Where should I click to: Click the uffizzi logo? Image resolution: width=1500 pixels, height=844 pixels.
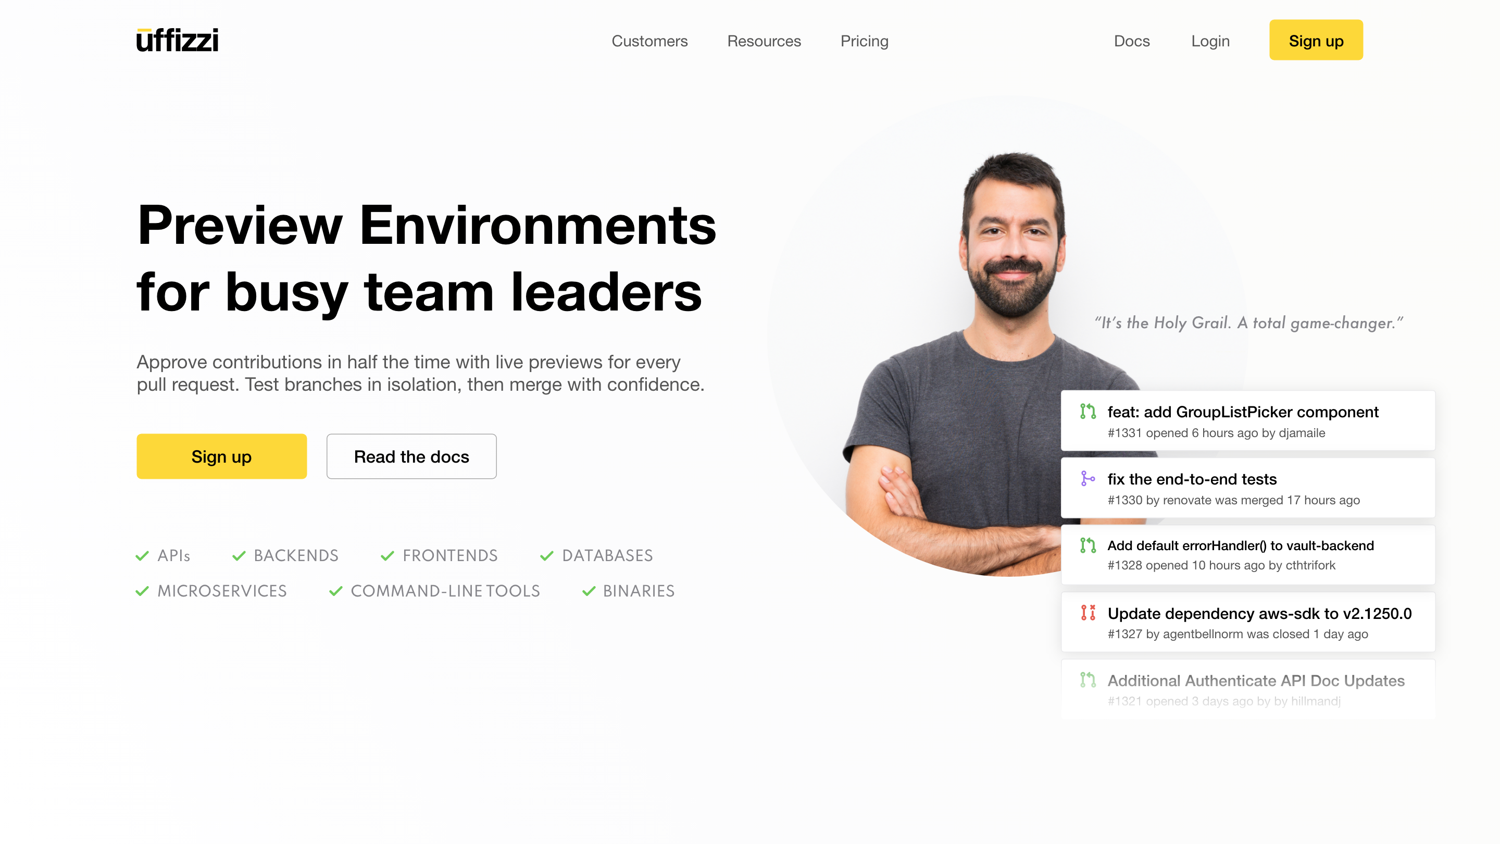point(177,40)
